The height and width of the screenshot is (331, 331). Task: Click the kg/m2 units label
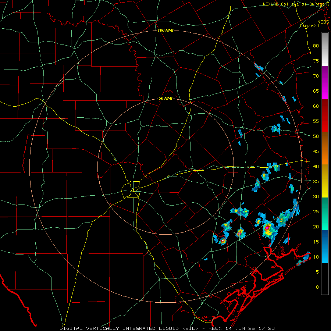pos(309,25)
